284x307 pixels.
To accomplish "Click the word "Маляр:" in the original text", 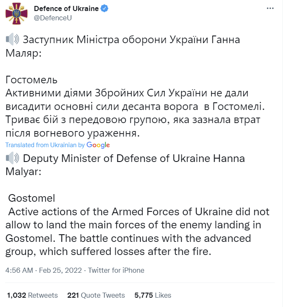I will click(24, 54).
